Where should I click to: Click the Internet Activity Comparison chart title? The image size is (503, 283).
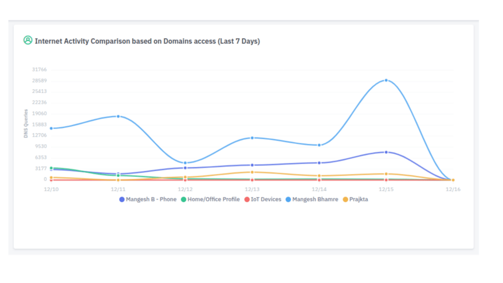coord(147,41)
